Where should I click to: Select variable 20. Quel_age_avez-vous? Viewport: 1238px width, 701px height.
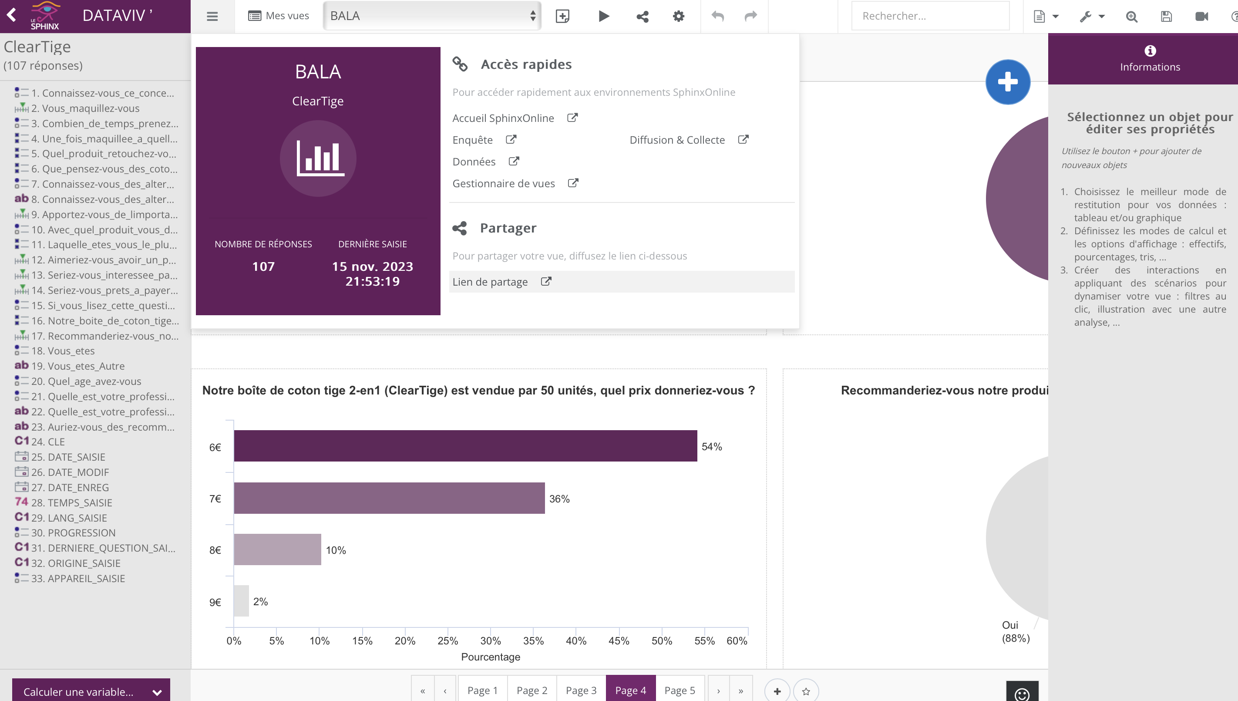[78, 381]
